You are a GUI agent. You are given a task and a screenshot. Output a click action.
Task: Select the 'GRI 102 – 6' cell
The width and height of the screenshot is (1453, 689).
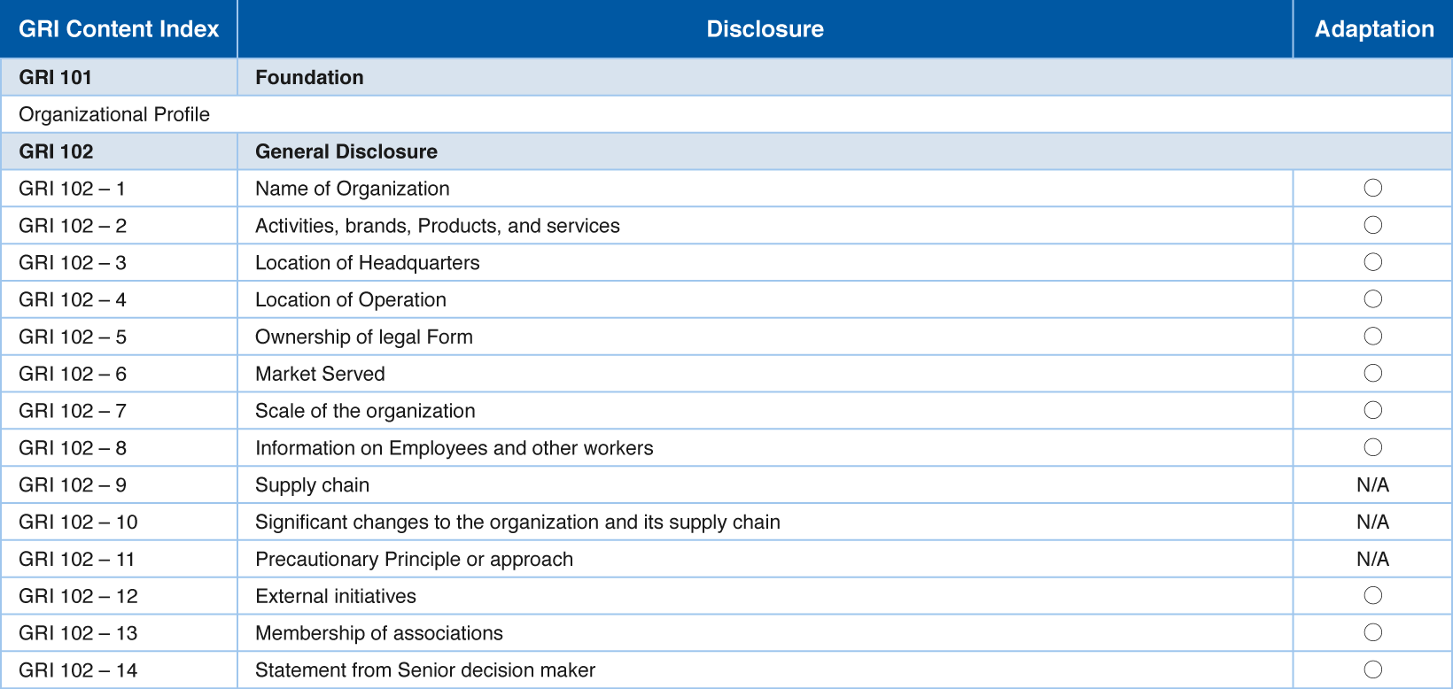[x=119, y=374]
